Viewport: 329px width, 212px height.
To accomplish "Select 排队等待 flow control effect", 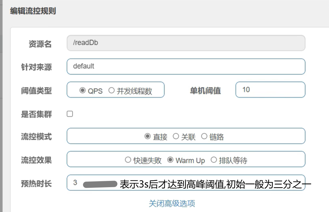I will tap(214, 160).
